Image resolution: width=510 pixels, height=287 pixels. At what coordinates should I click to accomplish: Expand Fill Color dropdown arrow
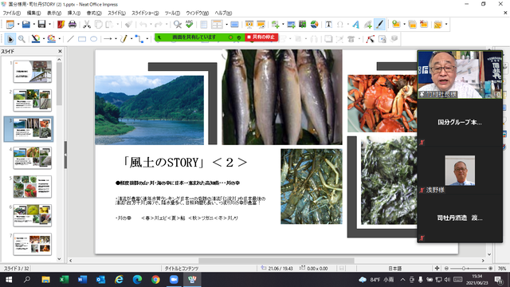[x=60, y=39]
